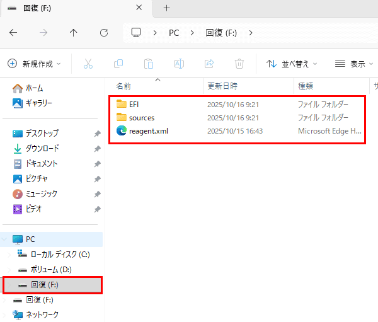
Task: Open ドキュメント quick access folder
Action: pos(42,164)
